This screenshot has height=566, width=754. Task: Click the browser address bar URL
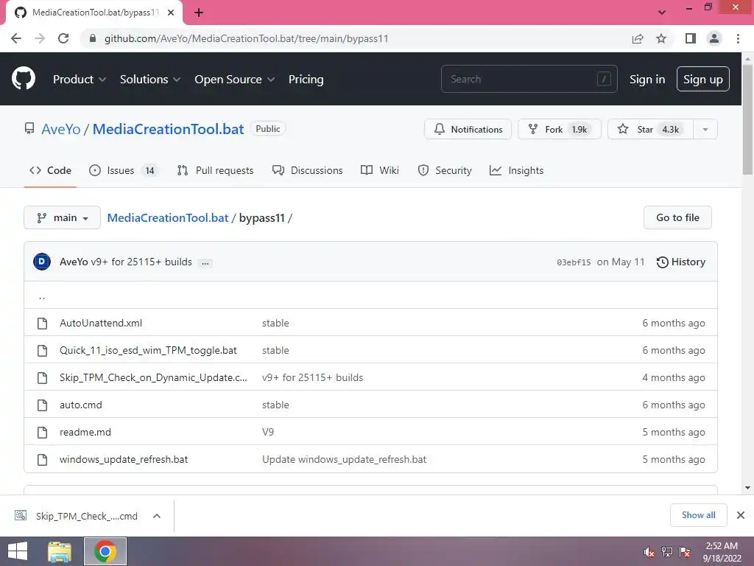point(246,38)
